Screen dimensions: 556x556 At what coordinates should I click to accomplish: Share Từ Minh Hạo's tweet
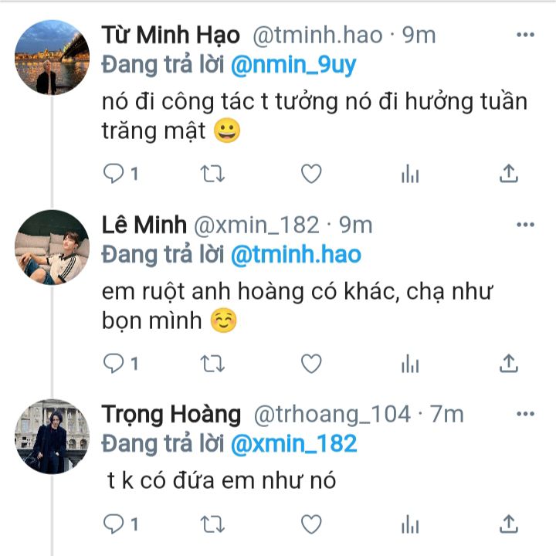pyautogui.click(x=508, y=175)
